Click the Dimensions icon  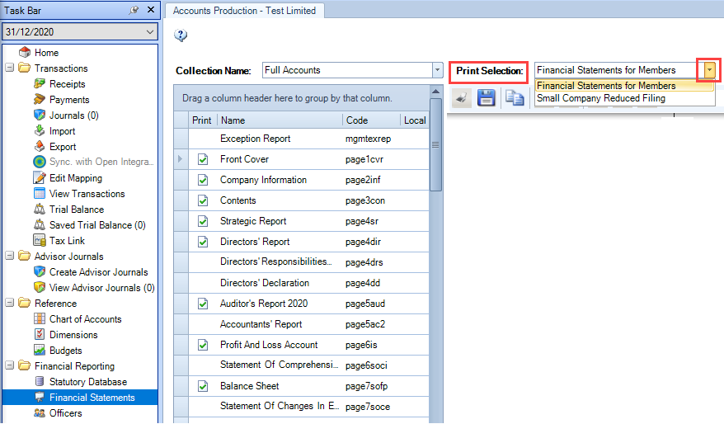[x=40, y=334]
